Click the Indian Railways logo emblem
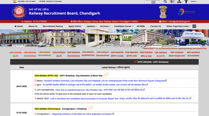Screen dimensions: 209x116 pyautogui.click(x=19, y=12)
